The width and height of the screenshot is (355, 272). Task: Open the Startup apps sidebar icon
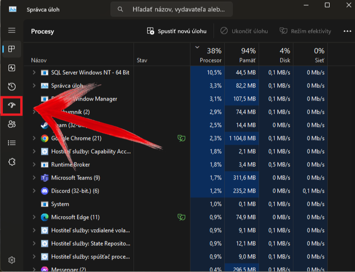pos(12,105)
